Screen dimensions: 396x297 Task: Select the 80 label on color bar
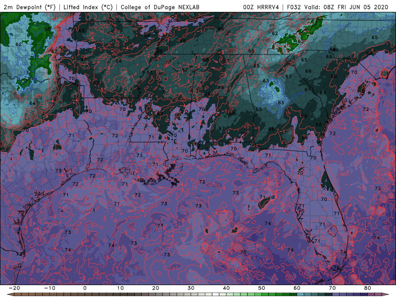click(x=368, y=288)
